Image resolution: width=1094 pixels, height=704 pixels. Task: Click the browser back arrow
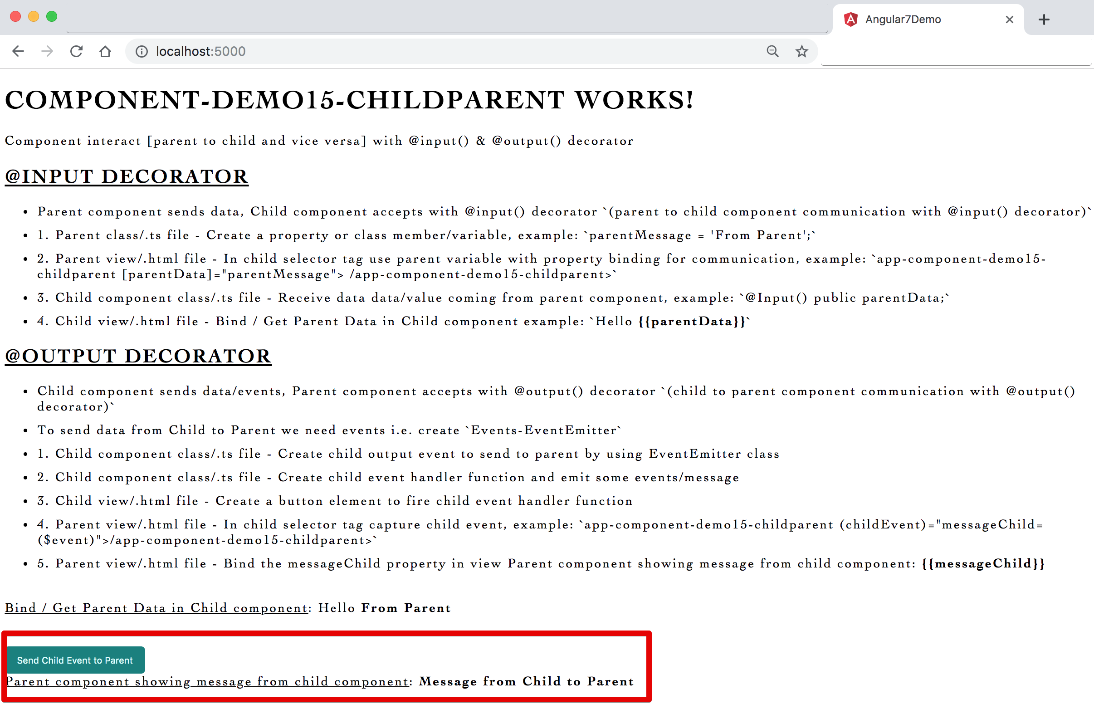click(18, 51)
